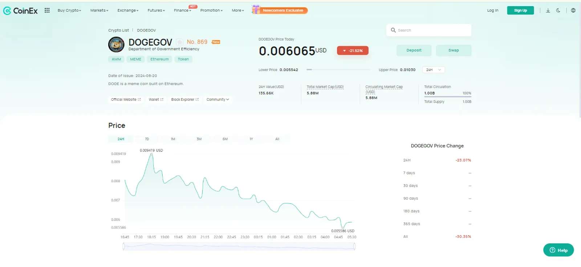Click the Log In link
581x267 pixels.
(x=493, y=11)
